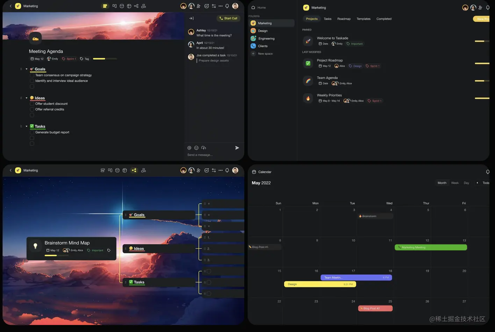Check the 'Offer student discount' checkbox
Viewport: 495px width, 332px height.
pyautogui.click(x=32, y=104)
